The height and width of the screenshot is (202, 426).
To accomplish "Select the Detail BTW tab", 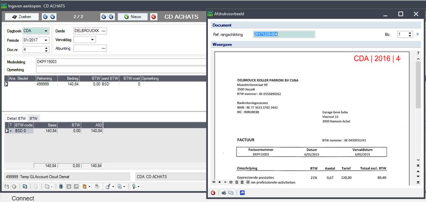I will point(16,118).
